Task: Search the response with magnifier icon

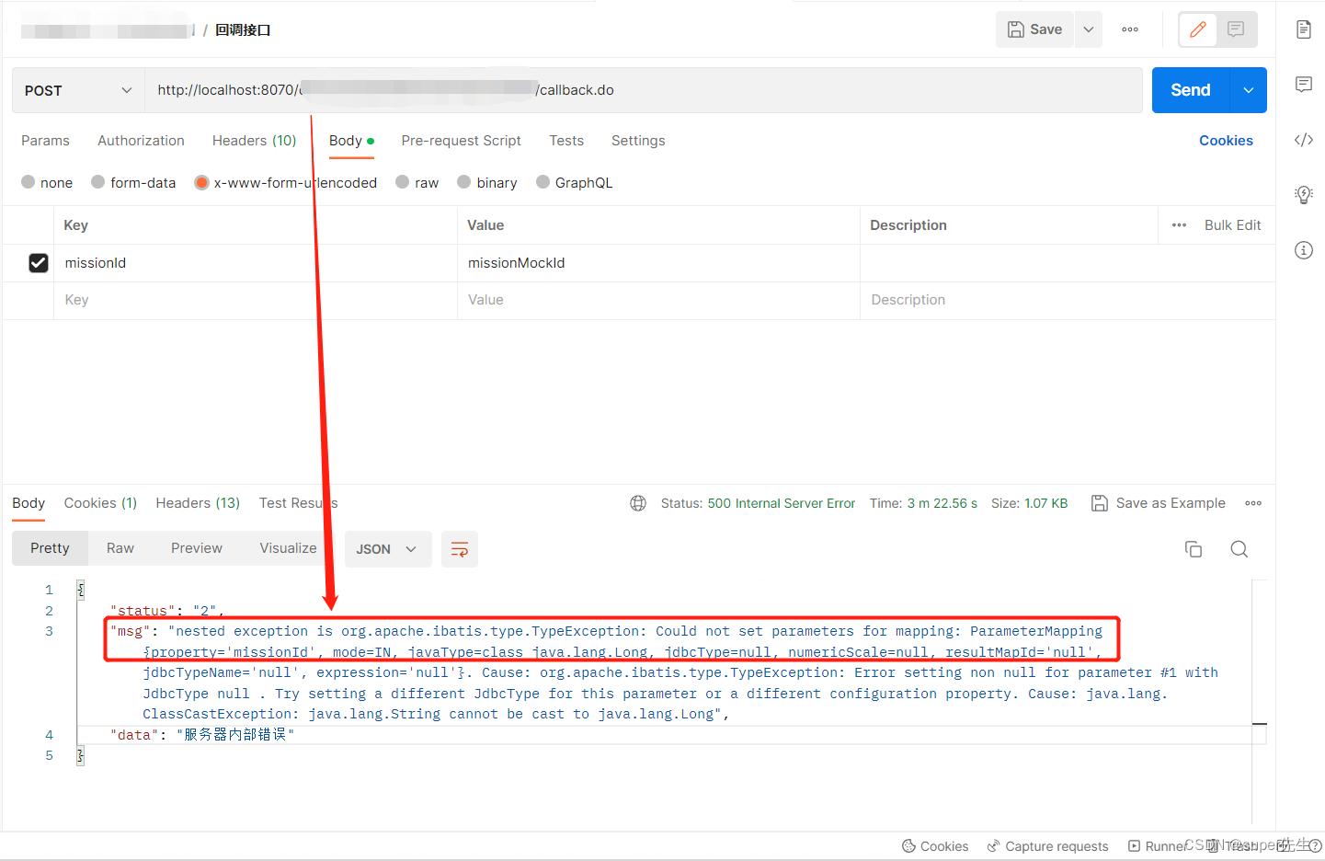Action: pyautogui.click(x=1239, y=549)
